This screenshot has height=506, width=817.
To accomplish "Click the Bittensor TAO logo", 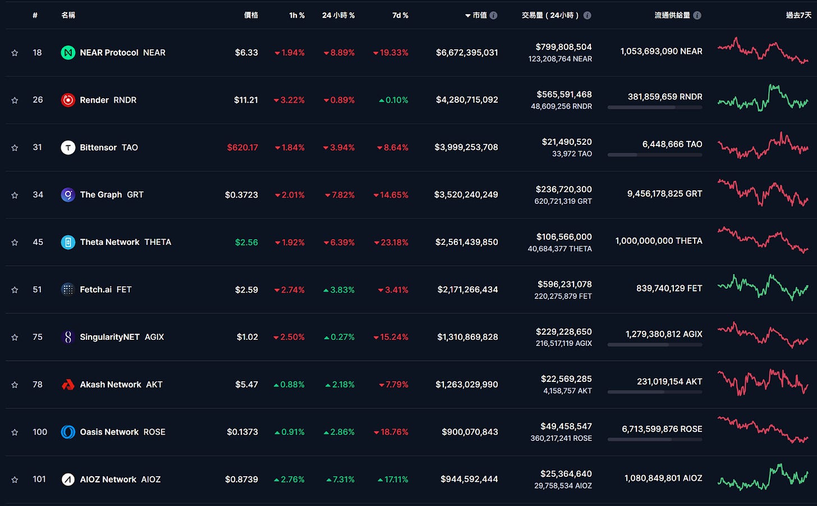I will (x=68, y=148).
